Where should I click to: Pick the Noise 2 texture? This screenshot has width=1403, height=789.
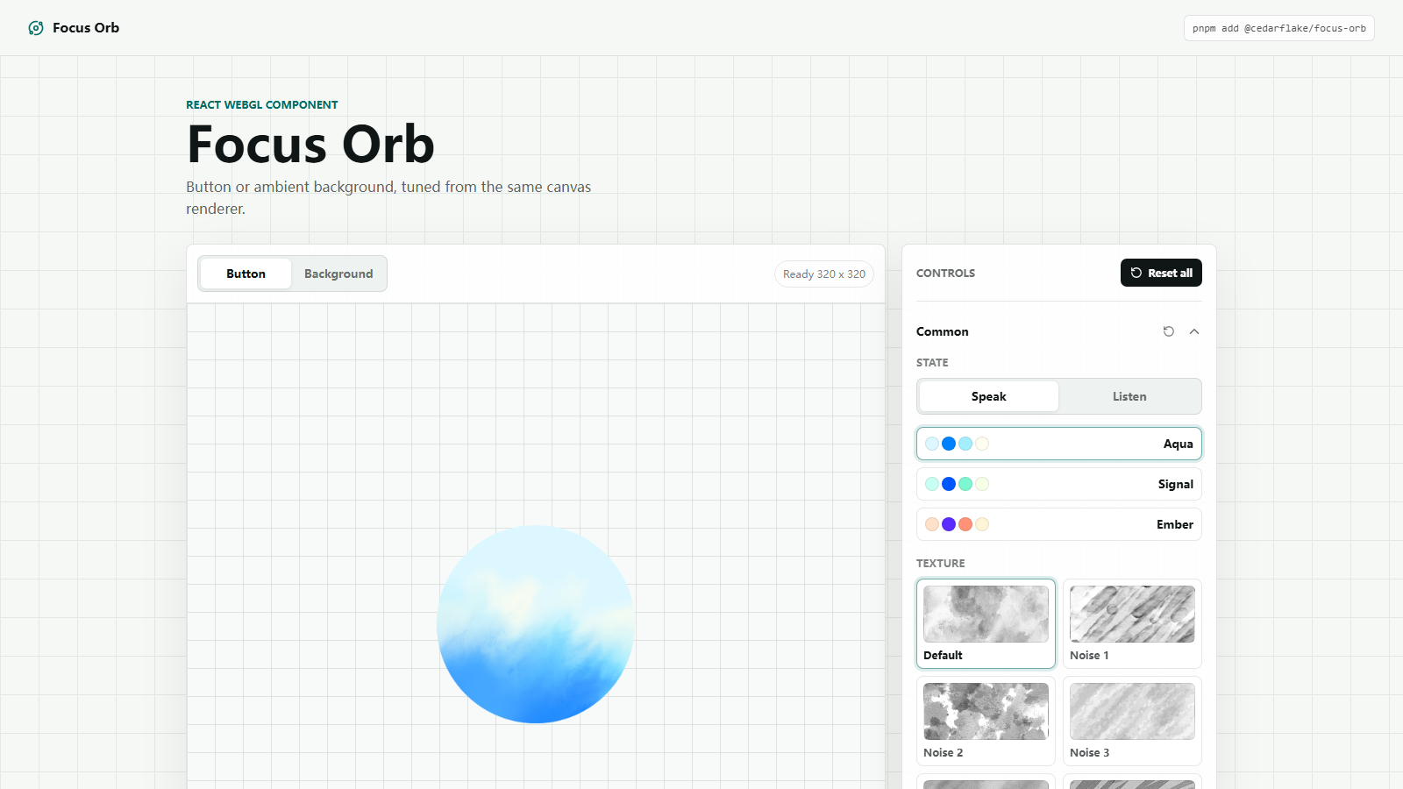pyautogui.click(x=986, y=721)
